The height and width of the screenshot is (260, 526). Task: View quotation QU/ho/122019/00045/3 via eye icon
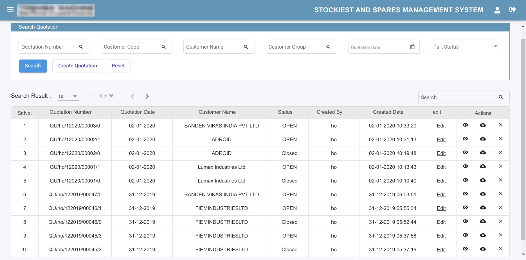[x=466, y=235]
